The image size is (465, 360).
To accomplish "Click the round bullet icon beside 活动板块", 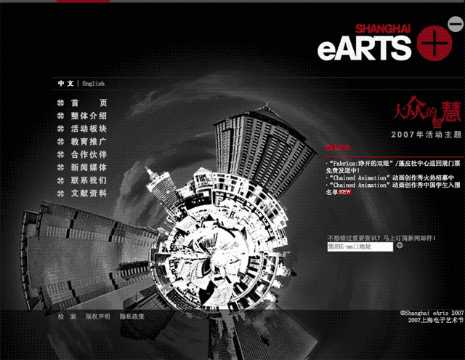I will 60,129.
